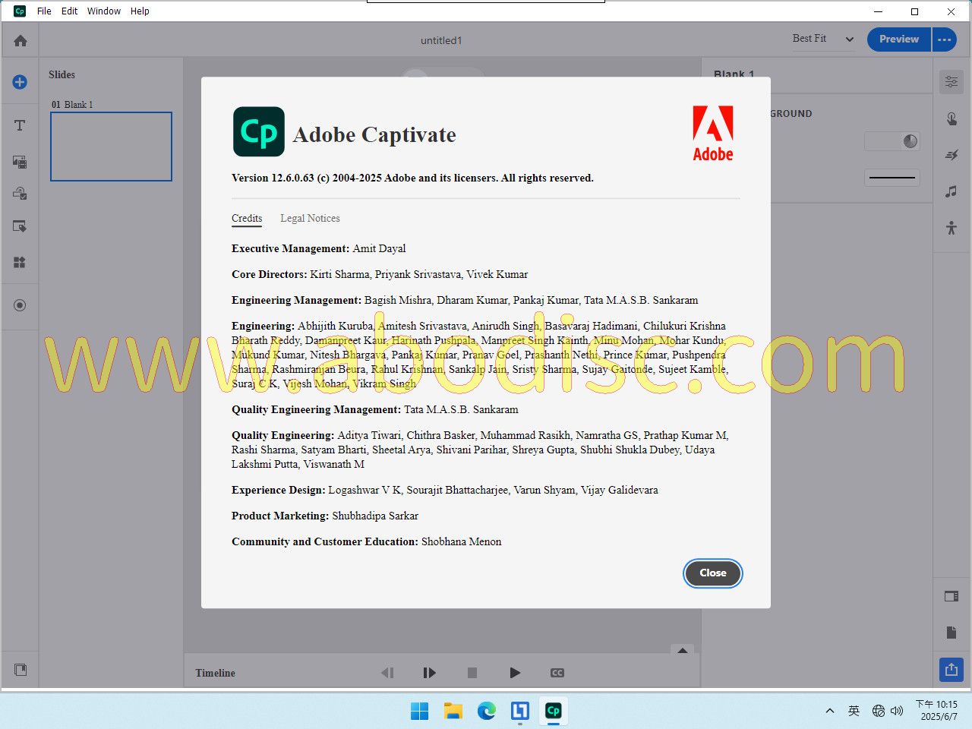972x729 pixels.
Task: Click the blue Publish share icon
Action: click(x=951, y=669)
